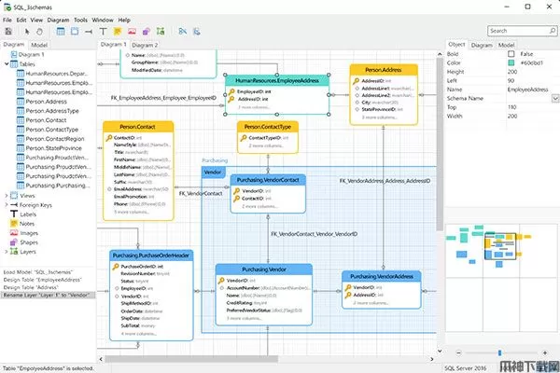This screenshot has width=560, height=373.
Task: Pick the yellow note tool
Action: [x=119, y=31]
